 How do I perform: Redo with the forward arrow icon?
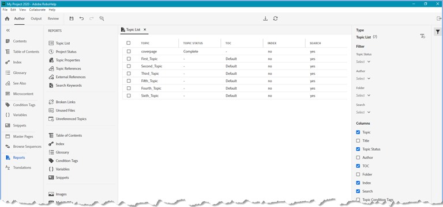point(91,18)
